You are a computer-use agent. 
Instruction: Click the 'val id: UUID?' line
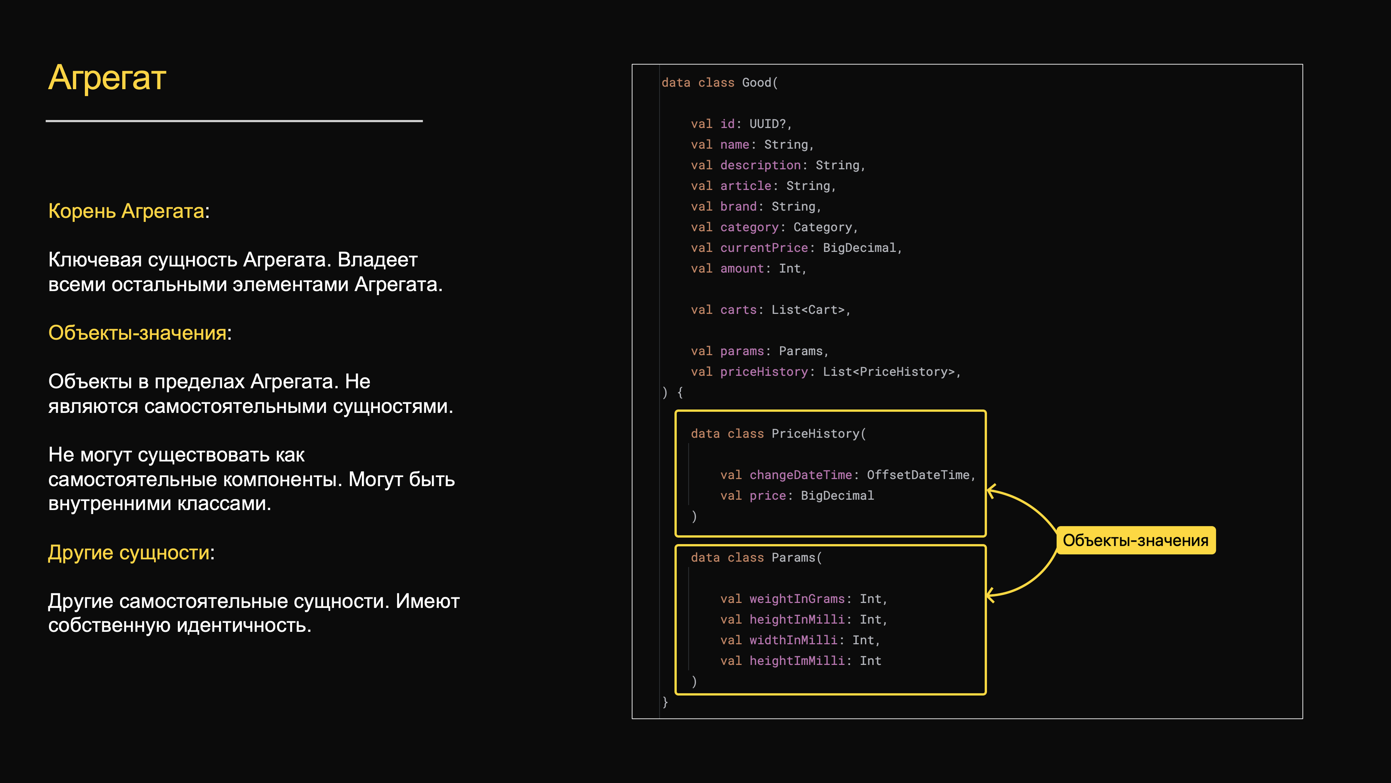[741, 124]
